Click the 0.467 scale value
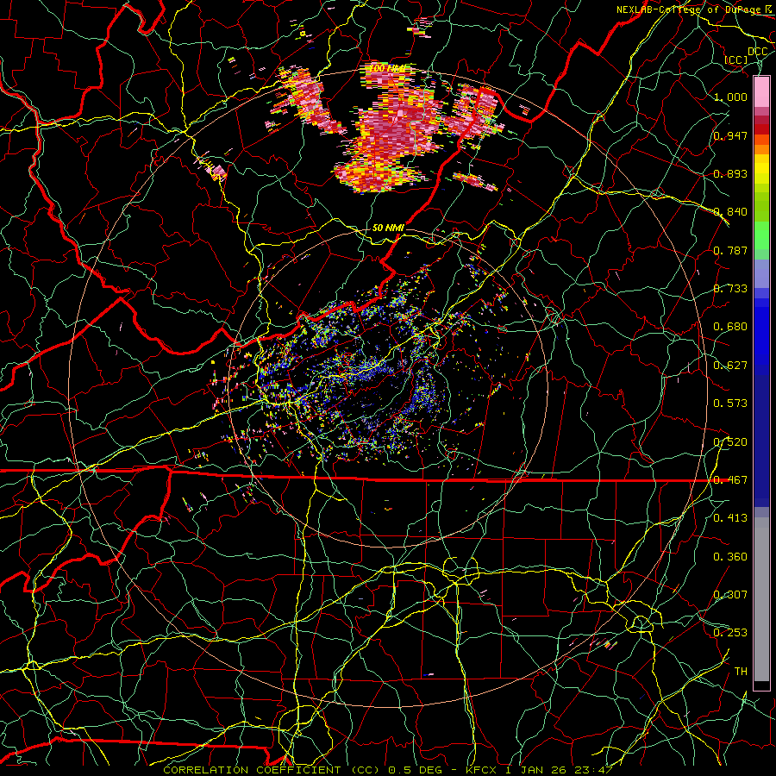776x776 pixels. [x=730, y=480]
